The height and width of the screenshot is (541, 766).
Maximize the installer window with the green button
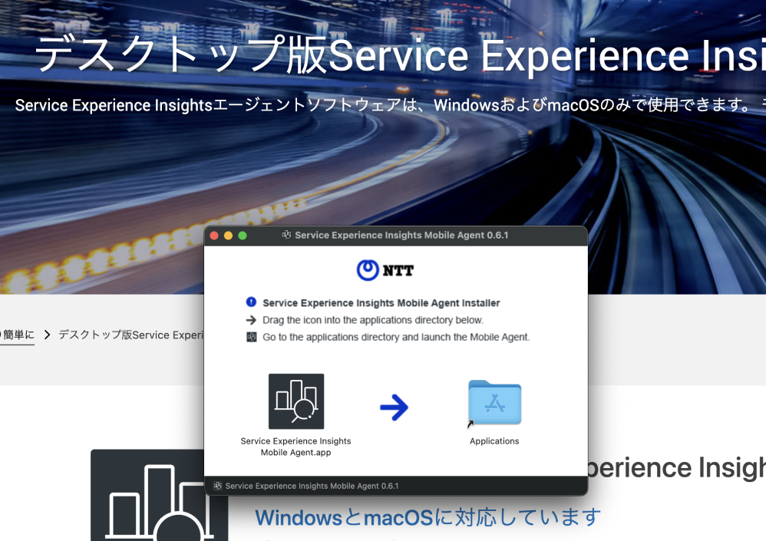243,236
